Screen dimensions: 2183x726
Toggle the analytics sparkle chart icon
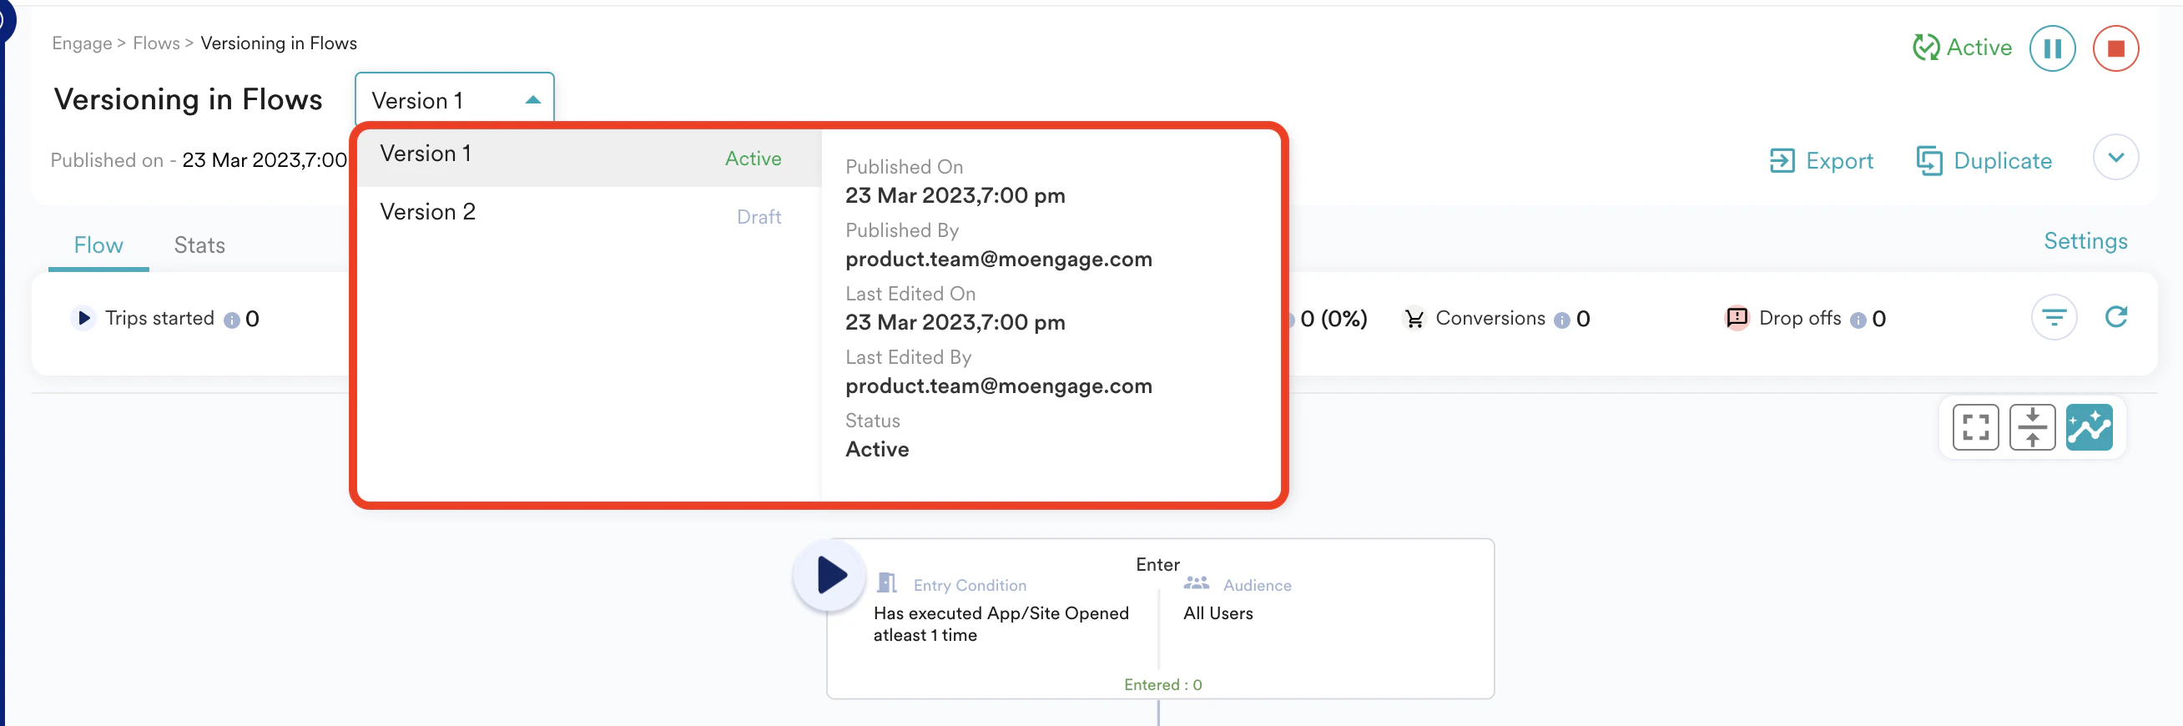coord(2089,427)
